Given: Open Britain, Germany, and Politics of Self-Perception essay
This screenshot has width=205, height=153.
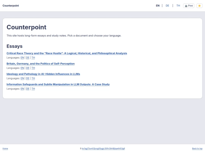Looking at the screenshot, I should (x=41, y=63).
